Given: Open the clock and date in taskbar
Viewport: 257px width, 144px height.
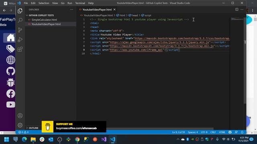Looking at the screenshot, I should point(243,139).
